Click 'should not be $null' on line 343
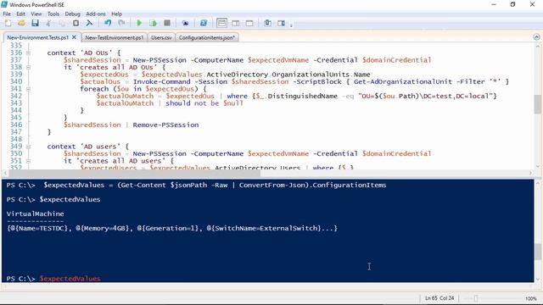The image size is (543, 305). click(x=204, y=103)
